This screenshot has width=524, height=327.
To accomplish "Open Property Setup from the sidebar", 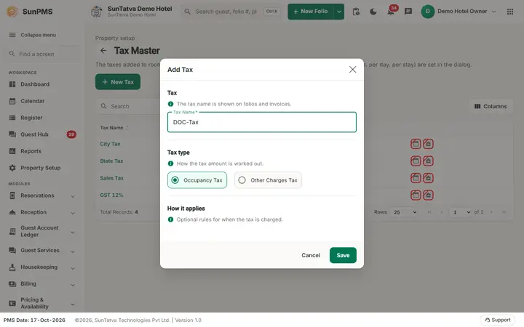I will [41, 168].
